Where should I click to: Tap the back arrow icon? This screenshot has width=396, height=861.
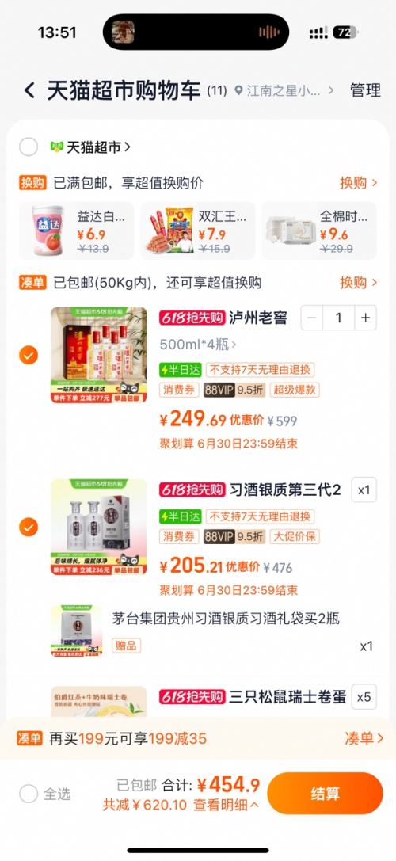(x=29, y=90)
